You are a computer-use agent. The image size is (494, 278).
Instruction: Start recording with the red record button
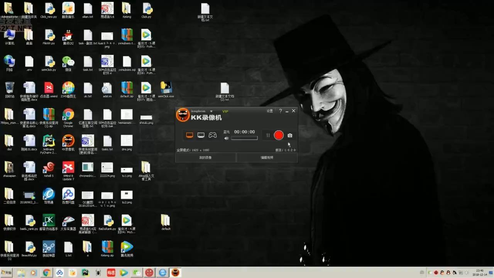pyautogui.click(x=279, y=135)
